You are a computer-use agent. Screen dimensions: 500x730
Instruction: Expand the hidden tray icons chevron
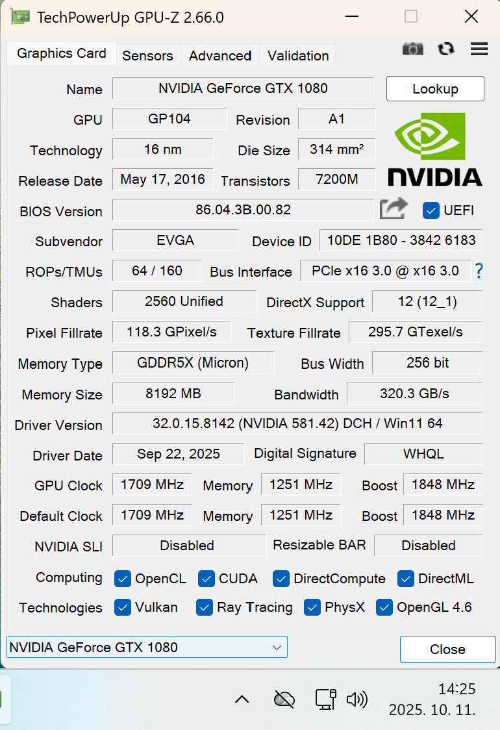coord(242,699)
